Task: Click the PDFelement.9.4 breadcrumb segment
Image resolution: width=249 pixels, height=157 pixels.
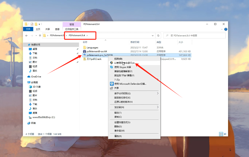Action: click(77, 35)
